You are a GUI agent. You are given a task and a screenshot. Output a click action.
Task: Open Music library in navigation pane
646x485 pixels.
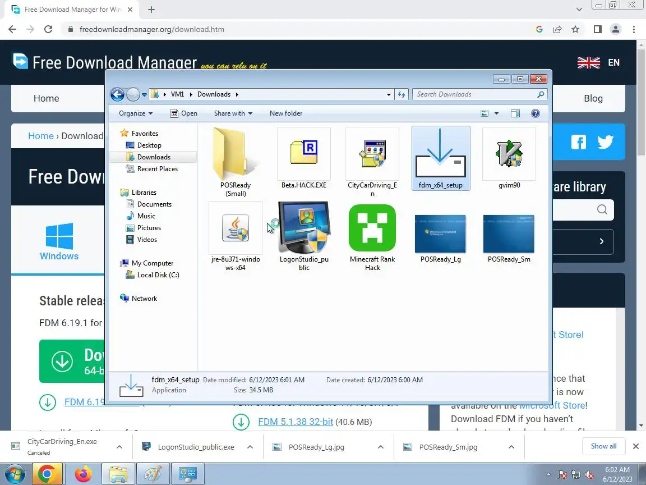coord(146,216)
